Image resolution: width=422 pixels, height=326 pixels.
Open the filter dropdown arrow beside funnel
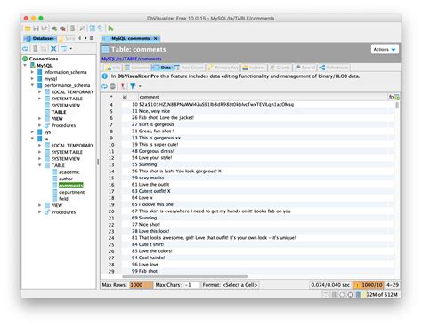[140, 86]
